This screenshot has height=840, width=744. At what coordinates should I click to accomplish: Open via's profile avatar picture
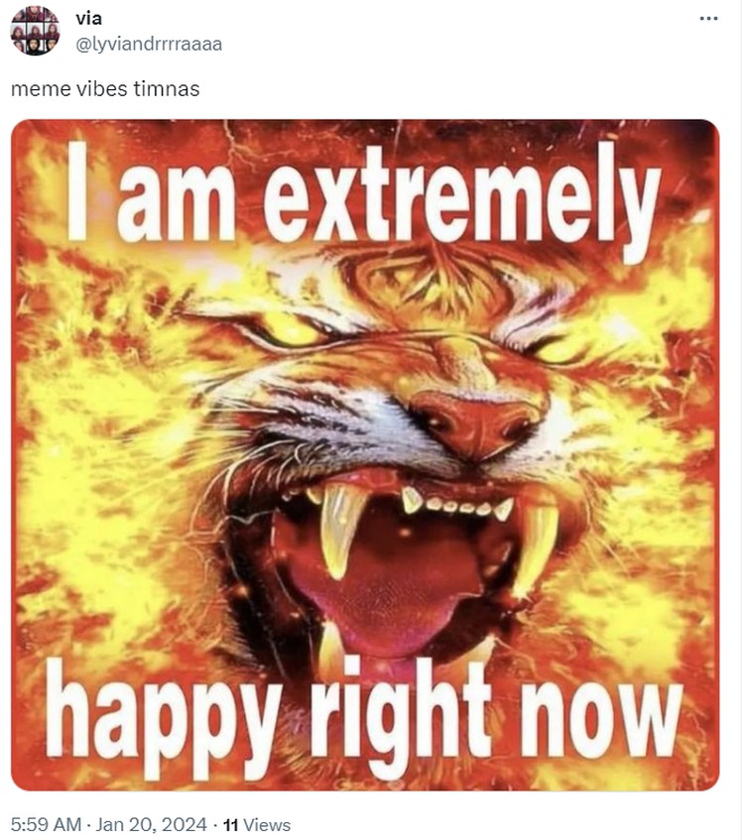(35, 31)
